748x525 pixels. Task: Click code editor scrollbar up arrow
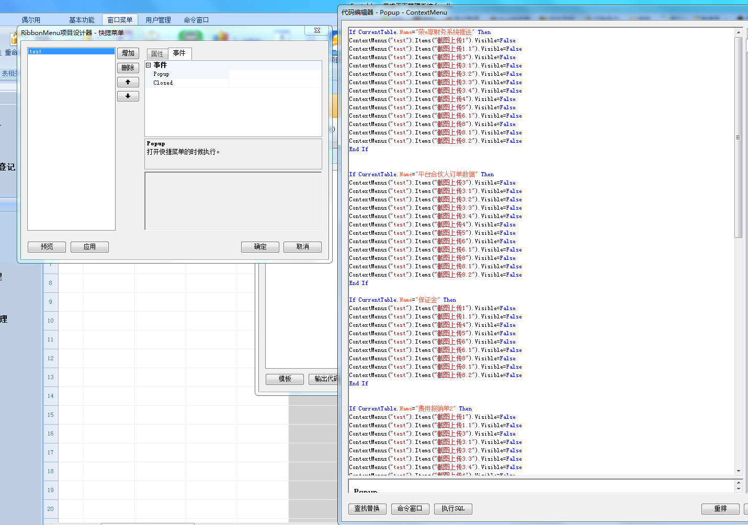739,32
